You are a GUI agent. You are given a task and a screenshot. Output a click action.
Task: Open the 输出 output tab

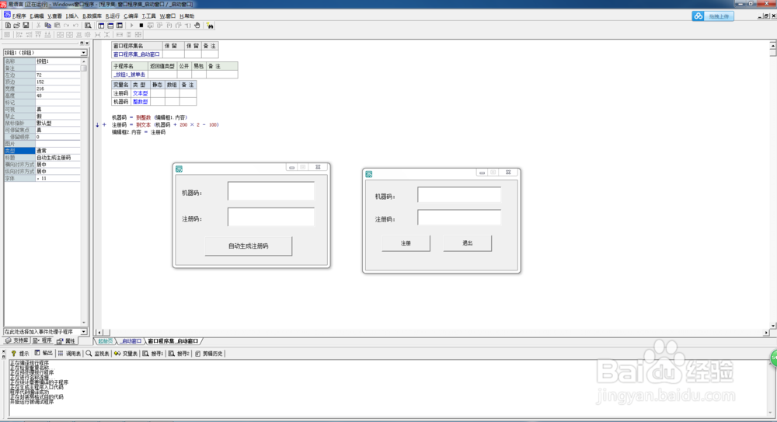[44, 354]
